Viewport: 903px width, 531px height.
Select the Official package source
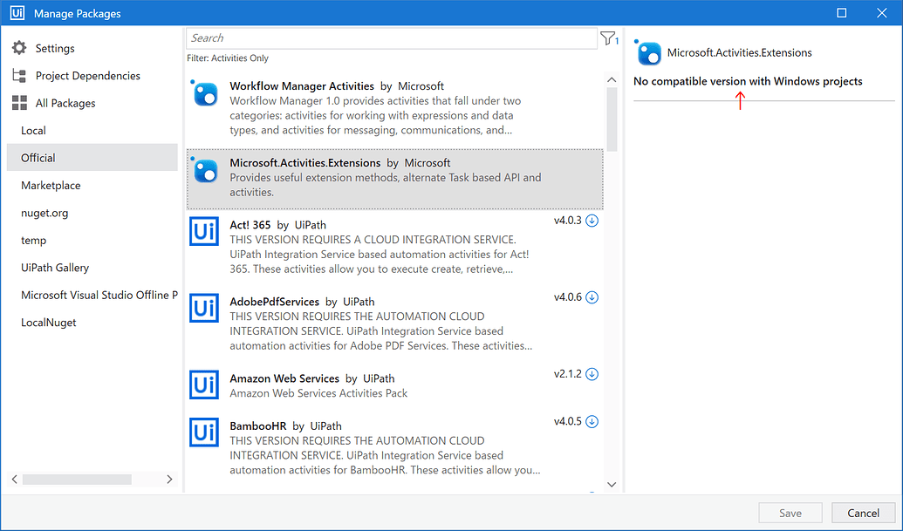[x=38, y=158]
